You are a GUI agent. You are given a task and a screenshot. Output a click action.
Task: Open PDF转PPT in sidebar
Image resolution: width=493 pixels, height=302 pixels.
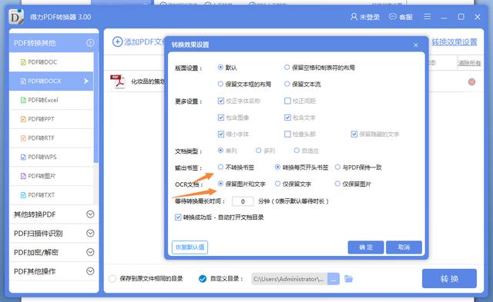[52, 119]
